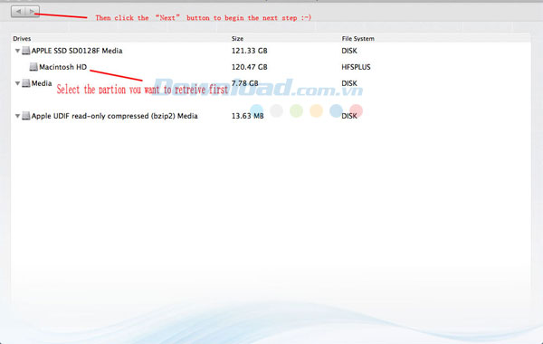
Task: Click the Macintosh HD partition icon
Action: point(33,67)
